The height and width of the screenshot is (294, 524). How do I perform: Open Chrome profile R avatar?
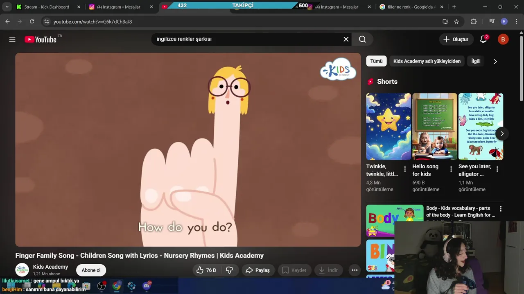click(504, 21)
